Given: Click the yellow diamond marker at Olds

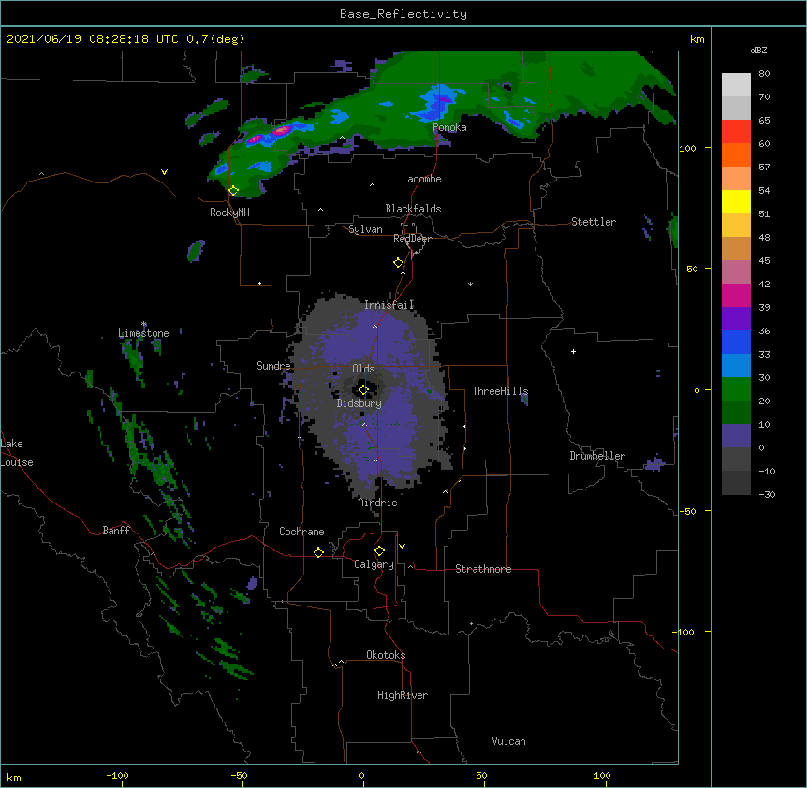Looking at the screenshot, I should pos(363,390).
